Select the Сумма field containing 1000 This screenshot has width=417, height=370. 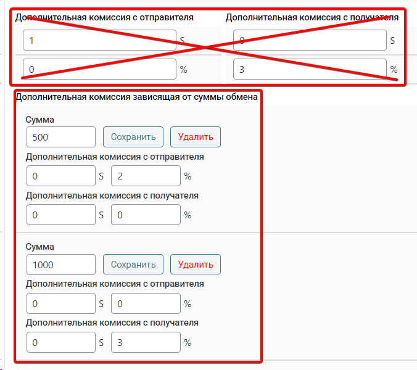tap(61, 265)
